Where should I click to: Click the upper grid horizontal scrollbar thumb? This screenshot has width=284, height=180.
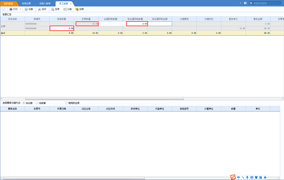(105, 99)
